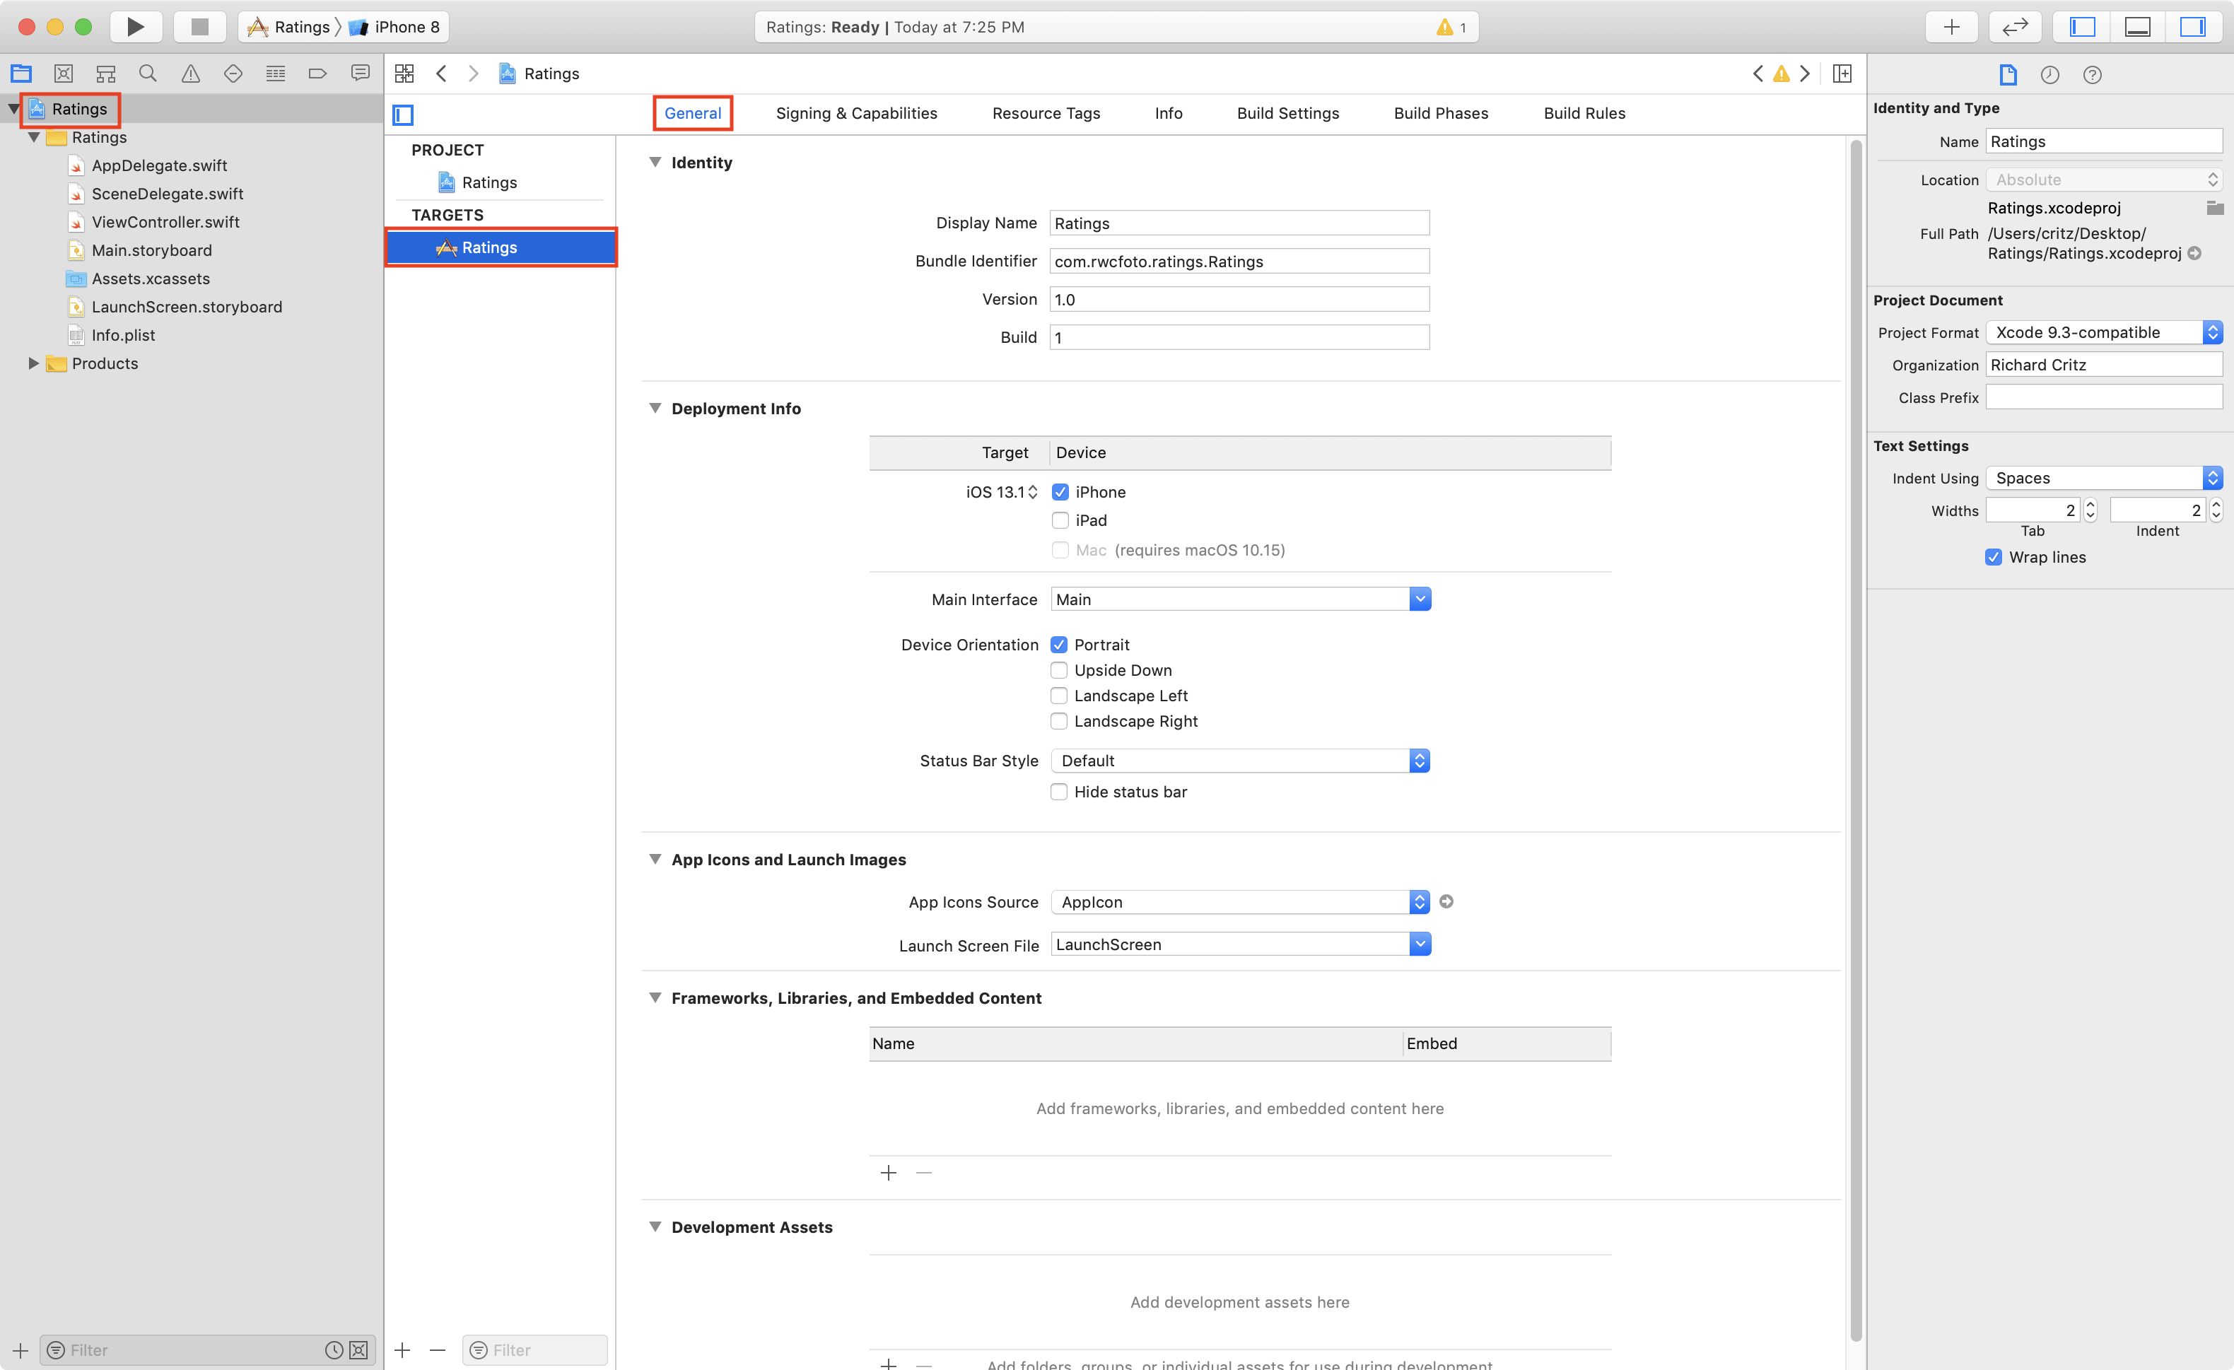Show the History inspector

2050,74
